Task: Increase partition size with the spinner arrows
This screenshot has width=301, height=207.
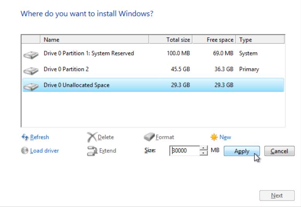Action: [204, 149]
